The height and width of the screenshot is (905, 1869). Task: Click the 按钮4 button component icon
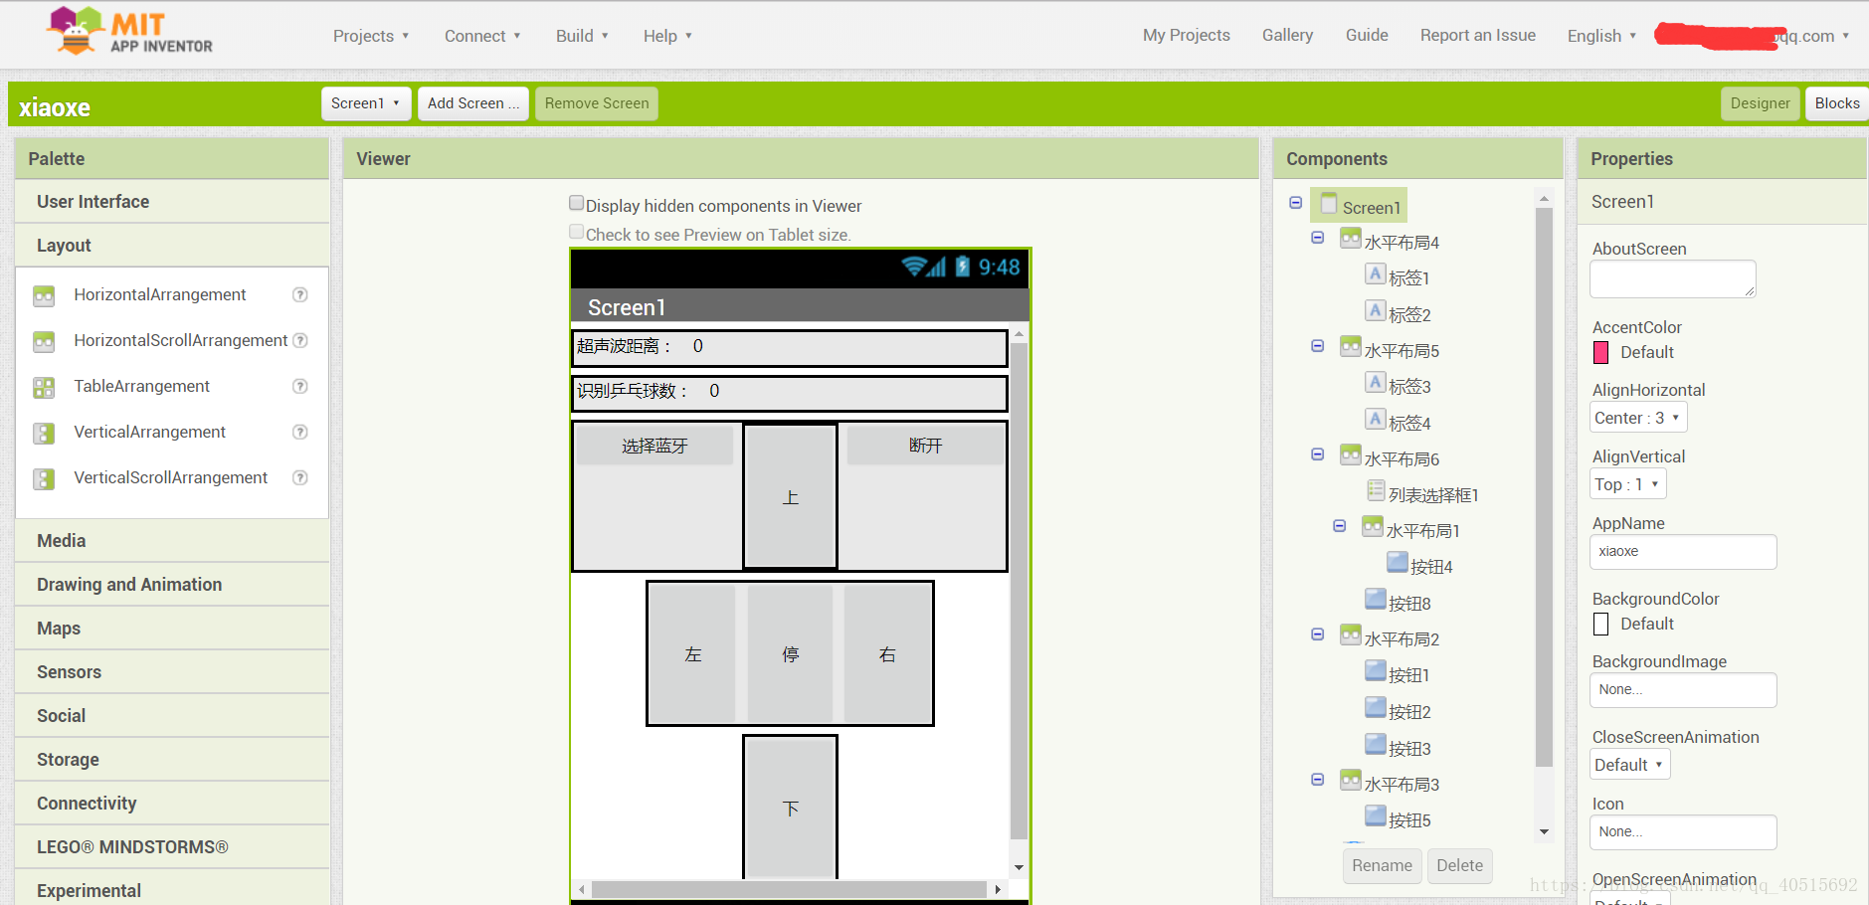tap(1399, 562)
